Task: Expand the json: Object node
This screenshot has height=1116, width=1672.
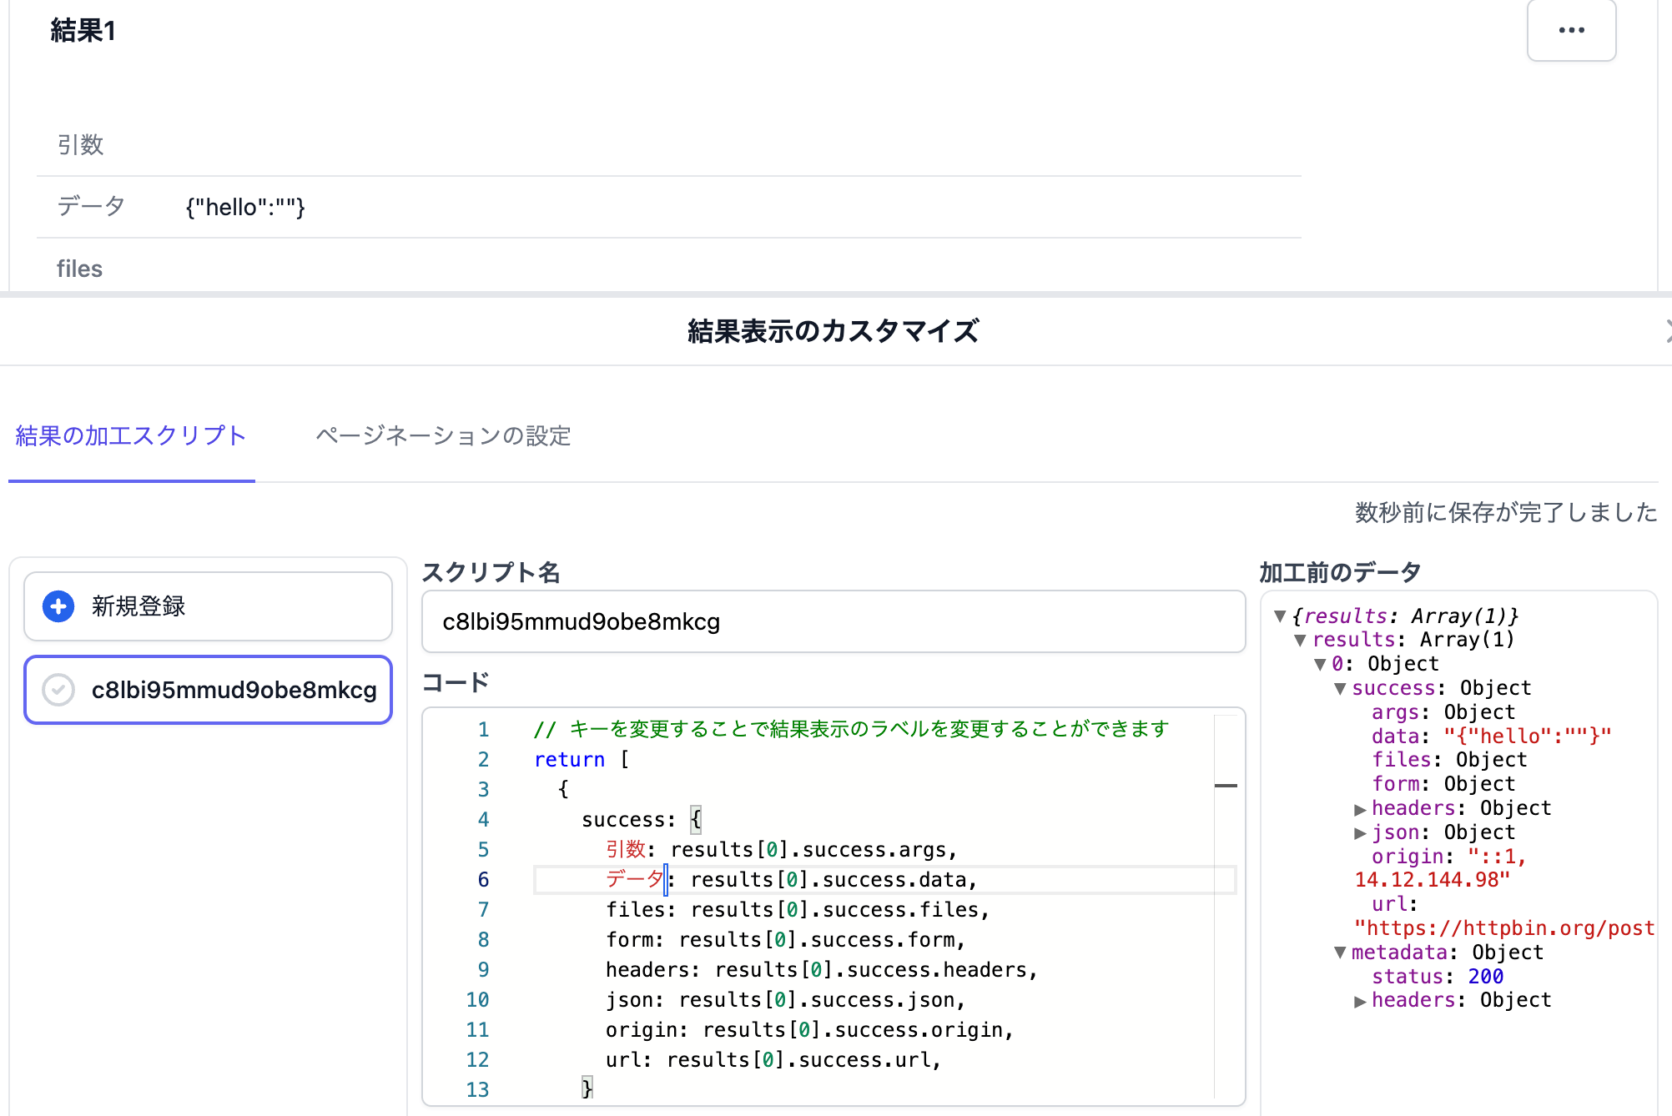Action: pyautogui.click(x=1360, y=833)
